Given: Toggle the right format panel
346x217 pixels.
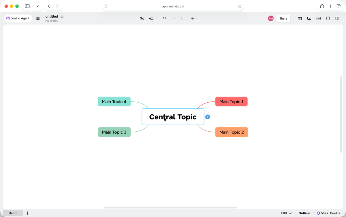Looking at the screenshot, I should pos(337,18).
